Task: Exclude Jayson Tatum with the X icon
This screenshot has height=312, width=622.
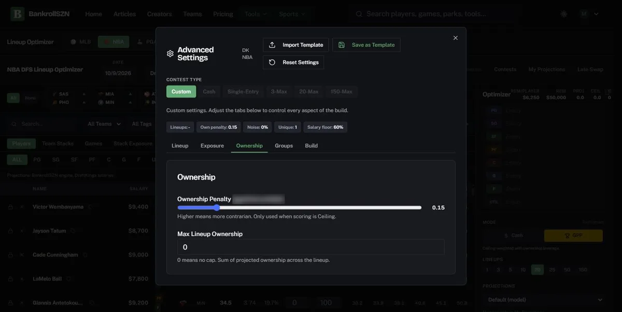Action: 22,231
